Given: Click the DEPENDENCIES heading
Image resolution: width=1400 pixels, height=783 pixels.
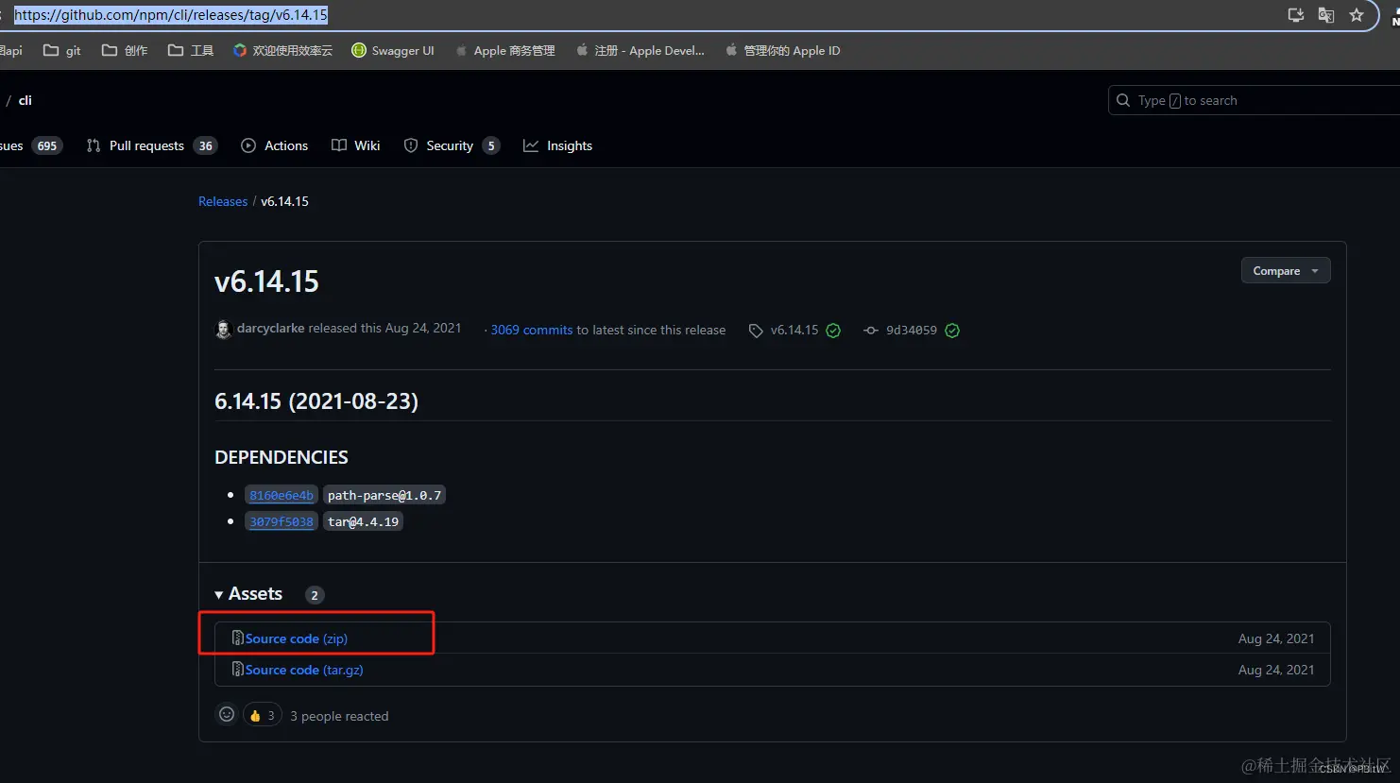Looking at the screenshot, I should pyautogui.click(x=282, y=457).
